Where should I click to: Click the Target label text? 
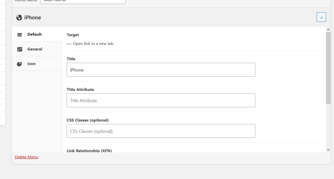click(x=73, y=35)
